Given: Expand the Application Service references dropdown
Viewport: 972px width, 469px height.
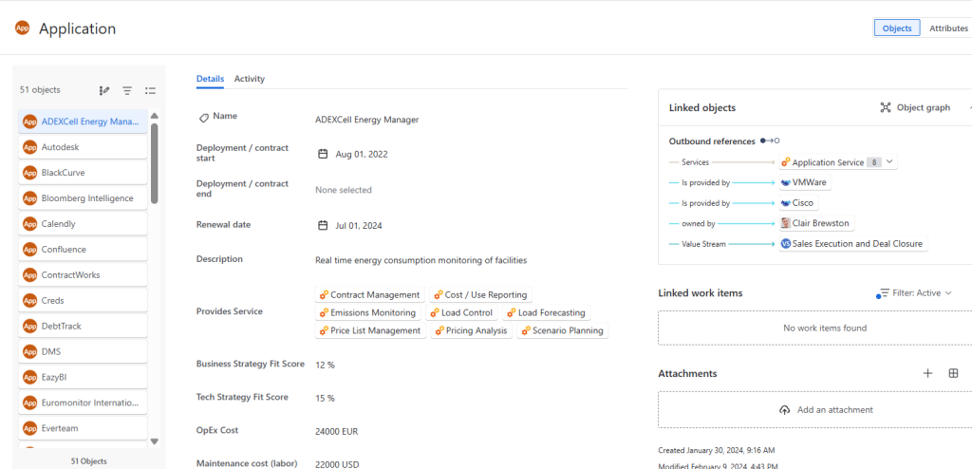Looking at the screenshot, I should 889,162.
